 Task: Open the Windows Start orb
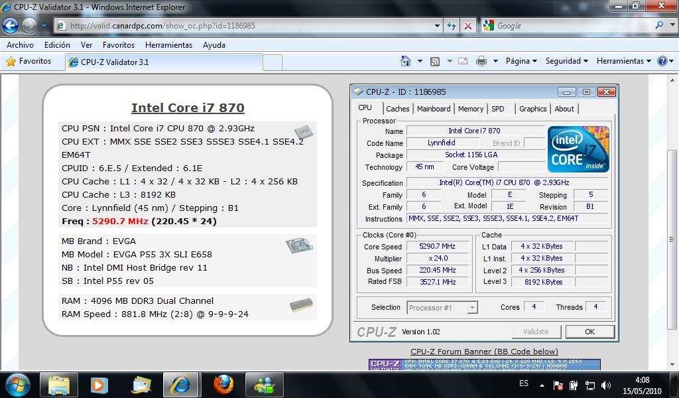click(x=17, y=385)
